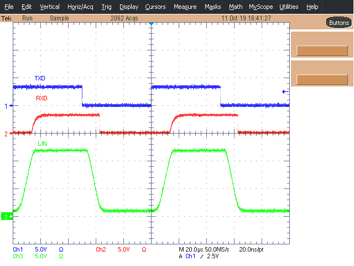The image size is (354, 266).
Task: Click the trigger level arrow at right edge
Action: (284, 91)
